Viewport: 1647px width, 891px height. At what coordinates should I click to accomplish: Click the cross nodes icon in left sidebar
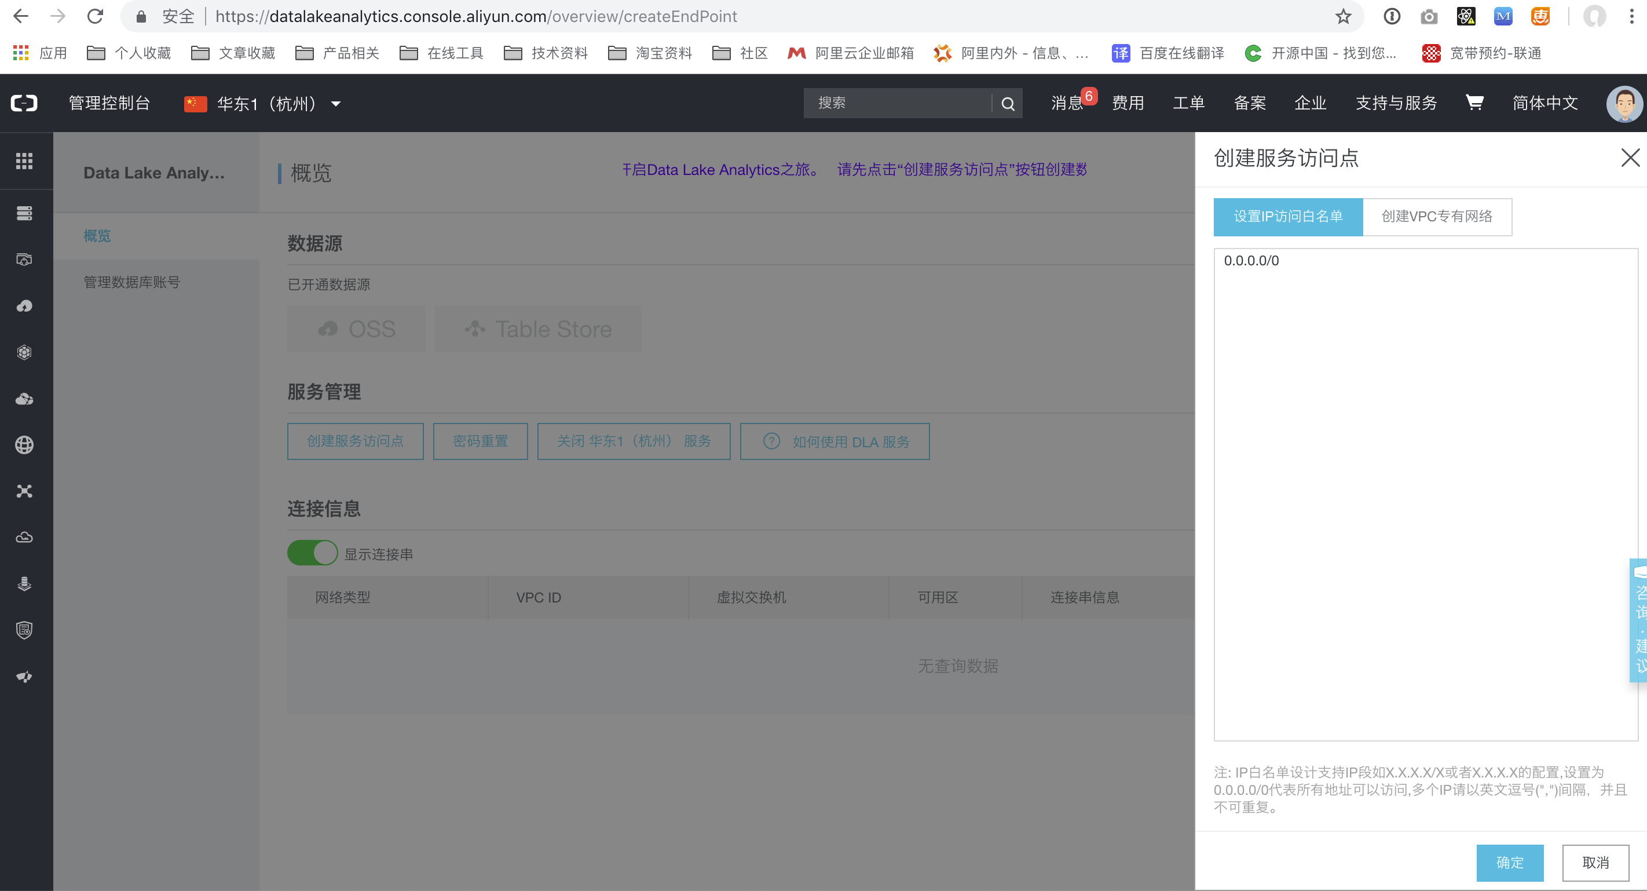[24, 491]
